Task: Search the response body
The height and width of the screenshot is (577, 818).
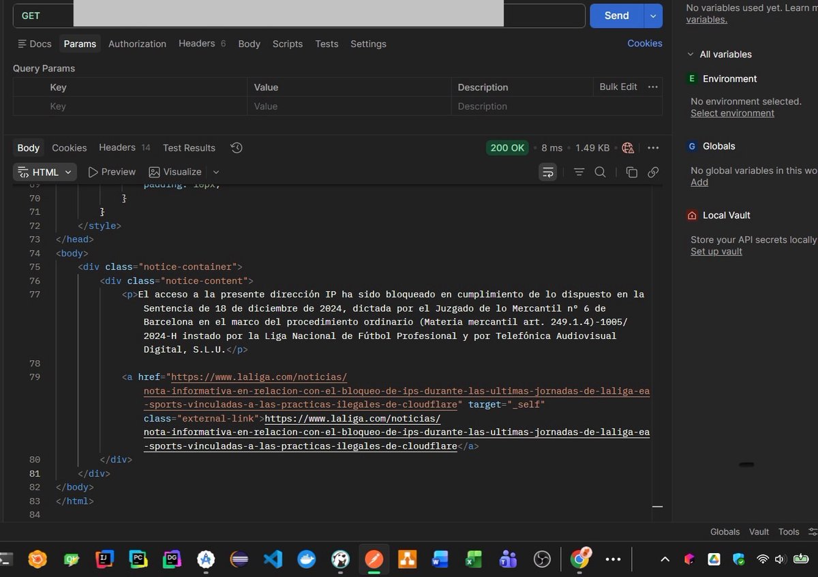Action: pyautogui.click(x=601, y=172)
